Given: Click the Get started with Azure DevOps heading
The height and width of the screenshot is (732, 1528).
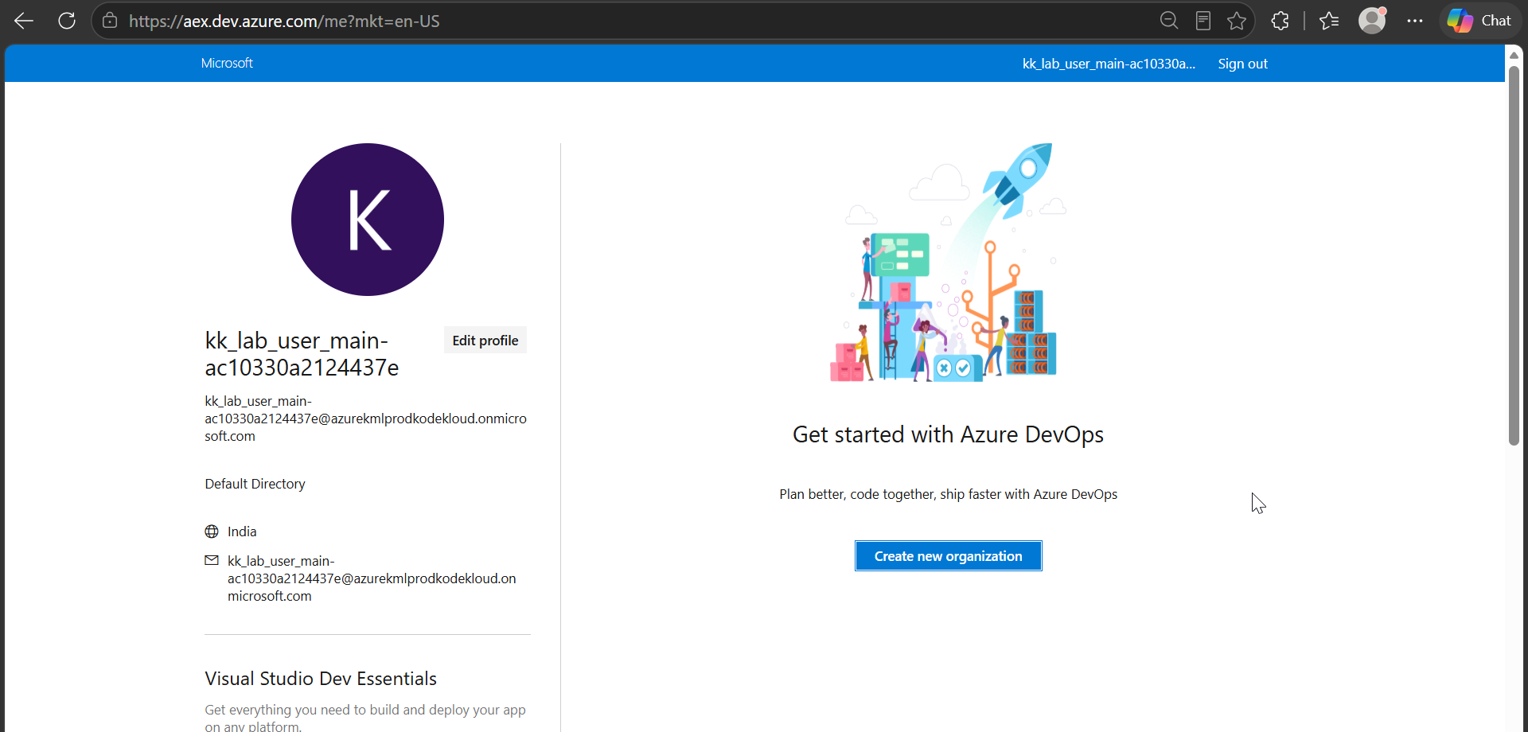Looking at the screenshot, I should click(x=948, y=434).
